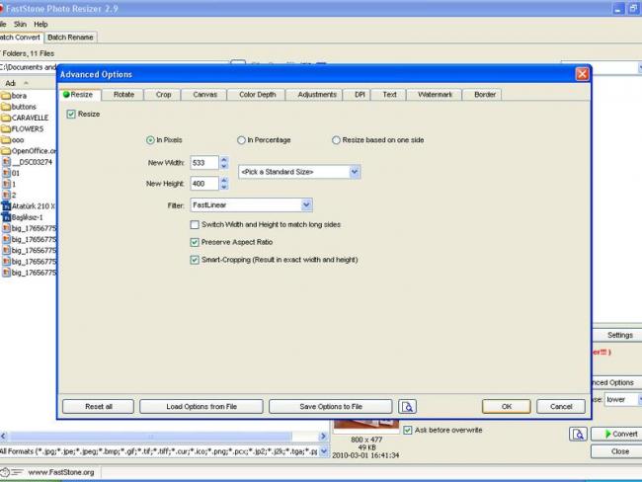Click the Settings button in main window
This screenshot has height=482, width=642.
(617, 335)
